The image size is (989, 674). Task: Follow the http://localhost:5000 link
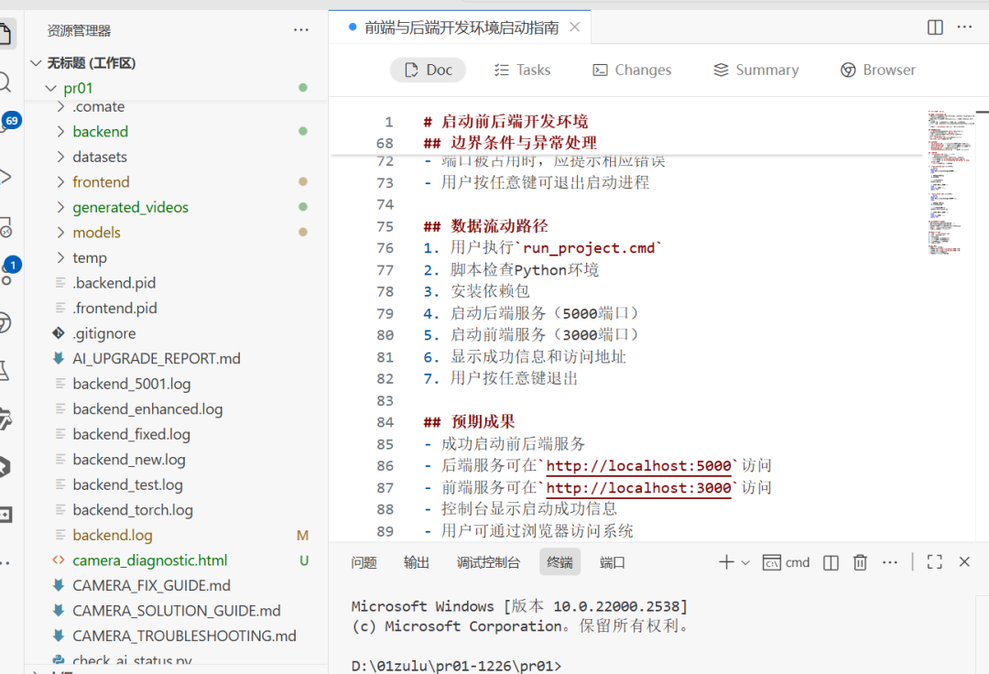click(638, 466)
